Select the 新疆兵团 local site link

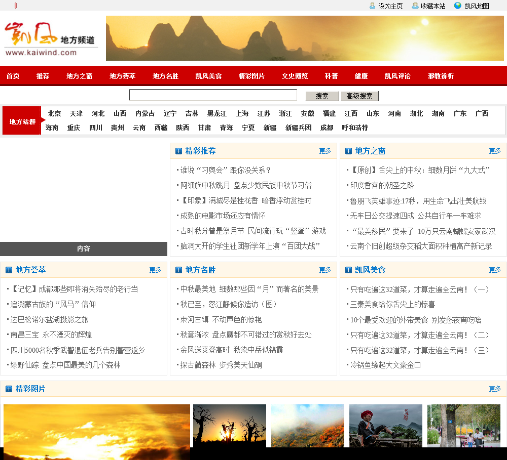click(x=298, y=128)
